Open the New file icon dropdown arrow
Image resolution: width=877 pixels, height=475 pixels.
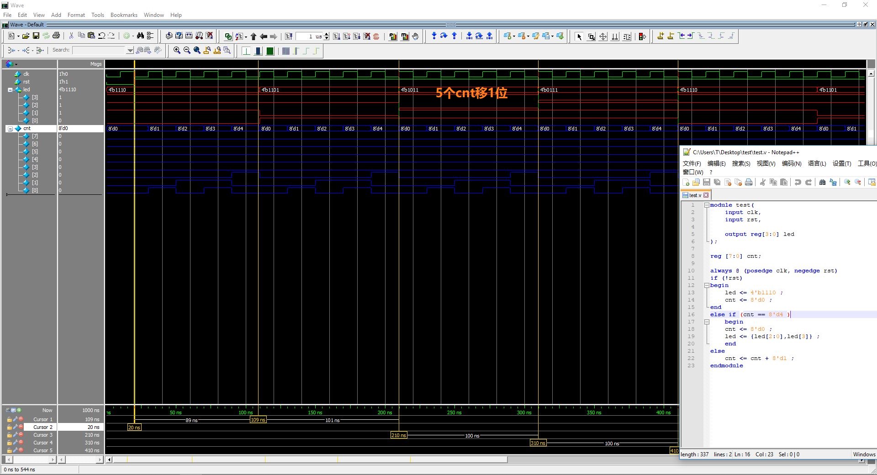[18, 37]
